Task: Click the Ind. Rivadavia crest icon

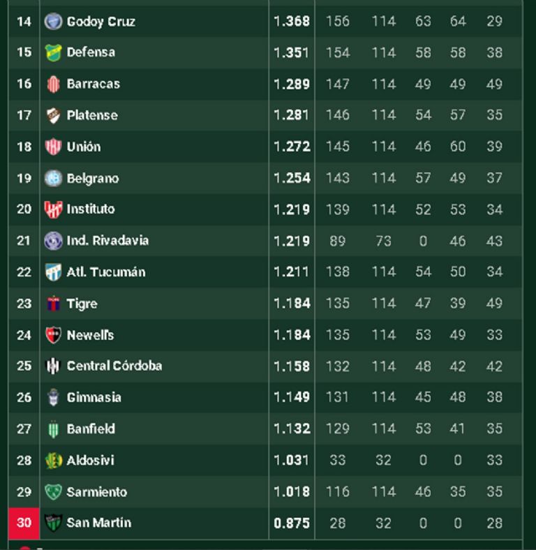Action: pos(53,241)
